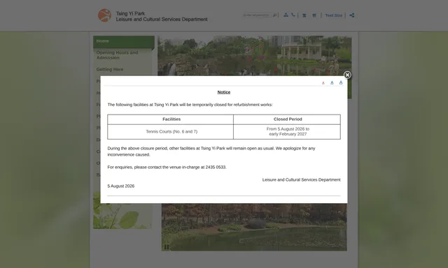Viewport: 448px width, 268px height.
Task: Close the Notice popup dialog
Action: tap(347, 75)
